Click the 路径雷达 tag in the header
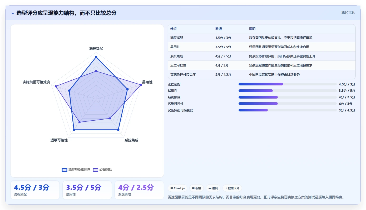The image size is (366, 210). [x=348, y=13]
